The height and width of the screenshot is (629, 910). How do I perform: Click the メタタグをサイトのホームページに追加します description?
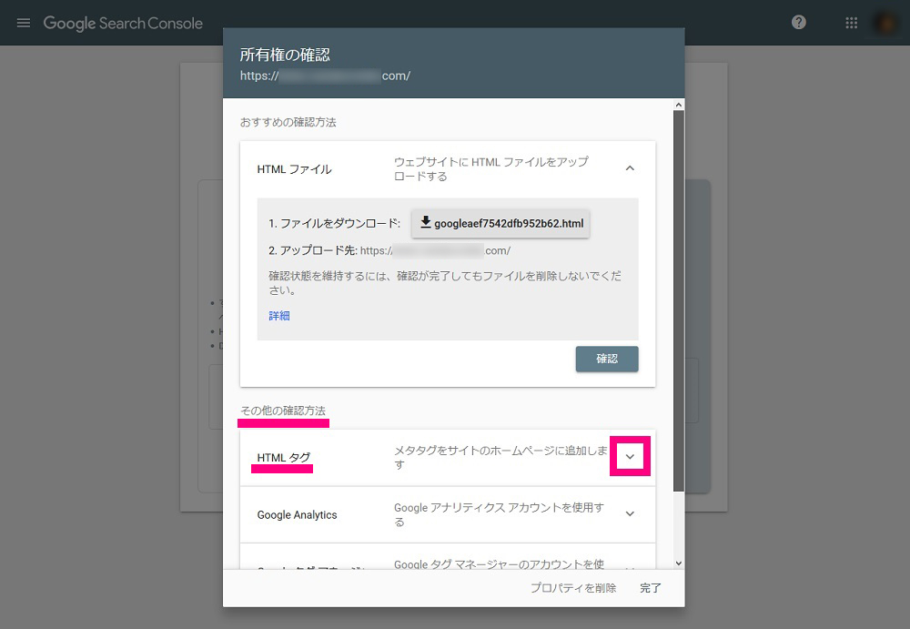point(500,458)
